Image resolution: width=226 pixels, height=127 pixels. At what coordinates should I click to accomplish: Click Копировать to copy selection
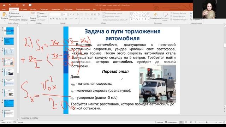pos(15,17)
